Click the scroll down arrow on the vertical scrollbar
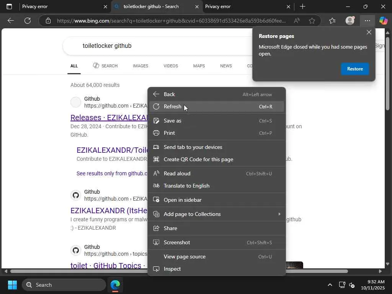This screenshot has height=294, width=392. 387,264
